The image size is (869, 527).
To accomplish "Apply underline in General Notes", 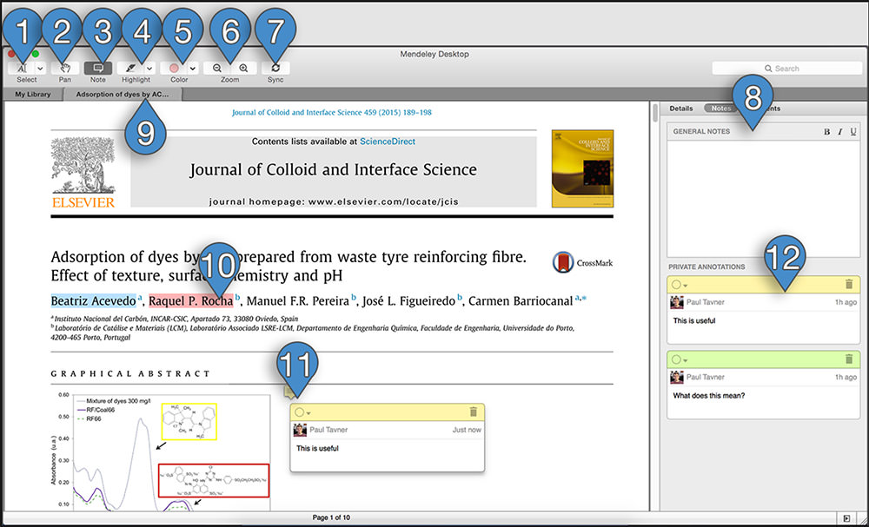I will coord(853,132).
